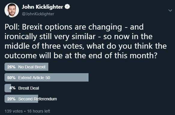Click the 26% percentage label

pos(11,67)
